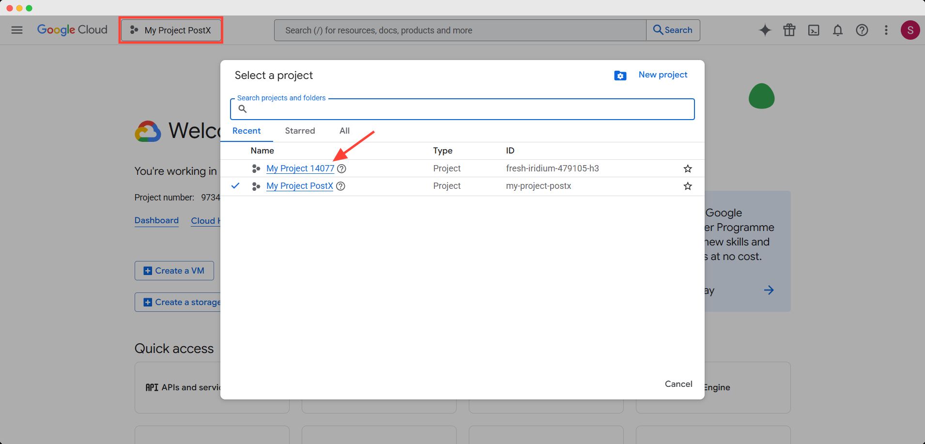925x444 pixels.
Task: Create a New project
Action: (x=663, y=75)
